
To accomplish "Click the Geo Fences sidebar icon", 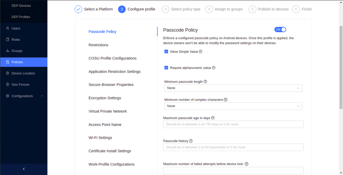I will point(8,85).
